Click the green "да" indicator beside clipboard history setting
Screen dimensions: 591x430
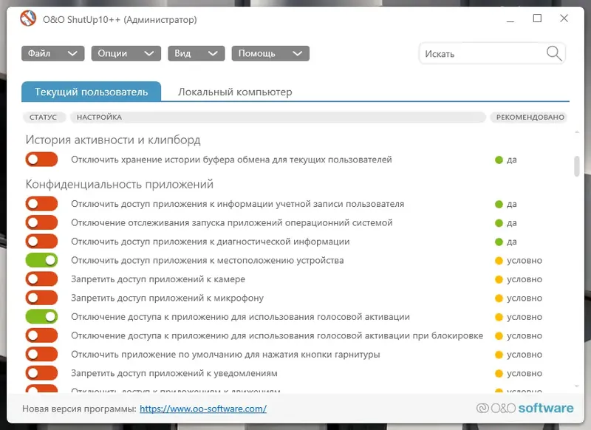click(x=508, y=159)
